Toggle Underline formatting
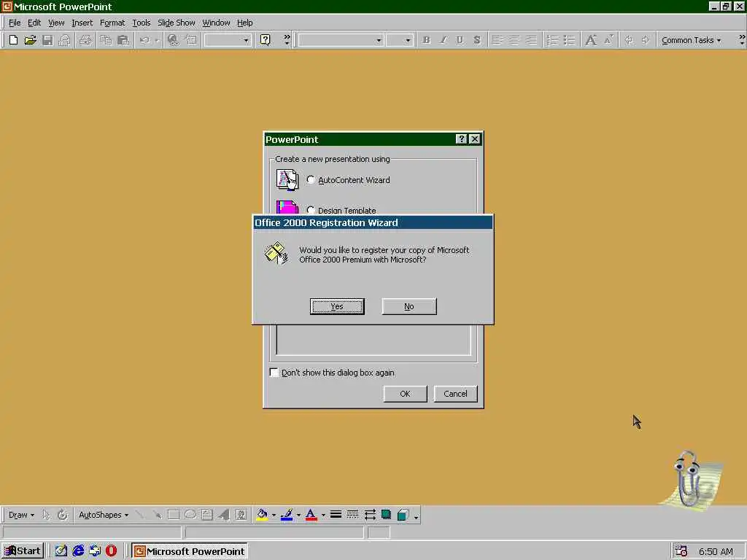Image resolution: width=747 pixels, height=560 pixels. pyautogui.click(x=460, y=40)
